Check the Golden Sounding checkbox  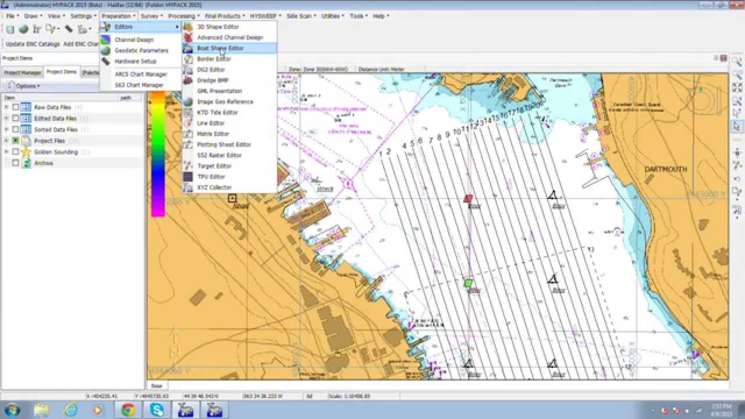[x=16, y=152]
